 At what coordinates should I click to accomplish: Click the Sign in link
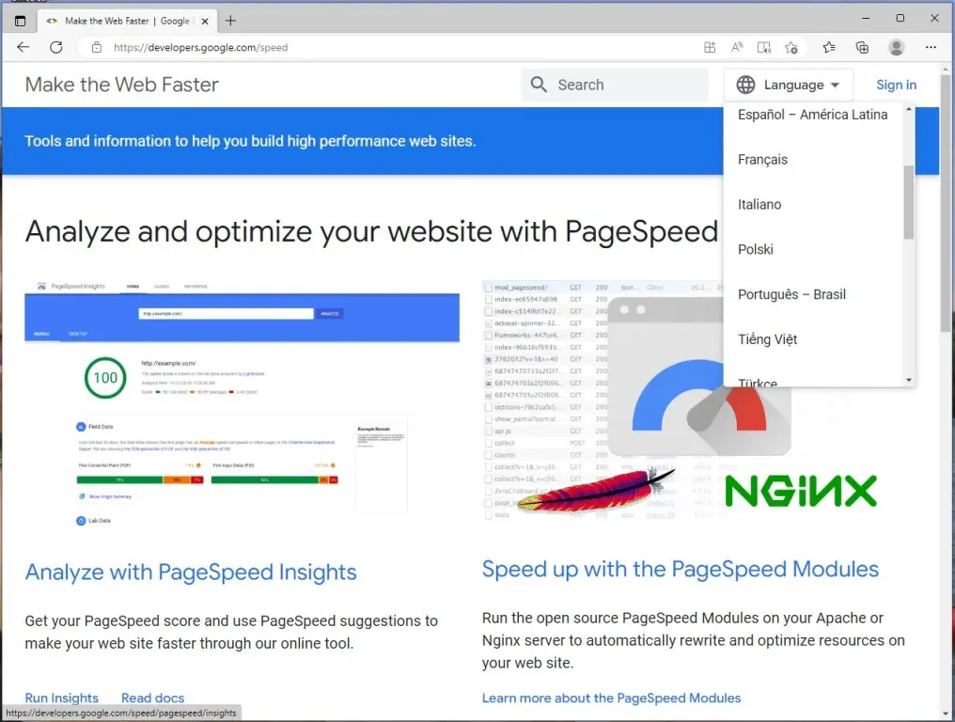(x=896, y=85)
